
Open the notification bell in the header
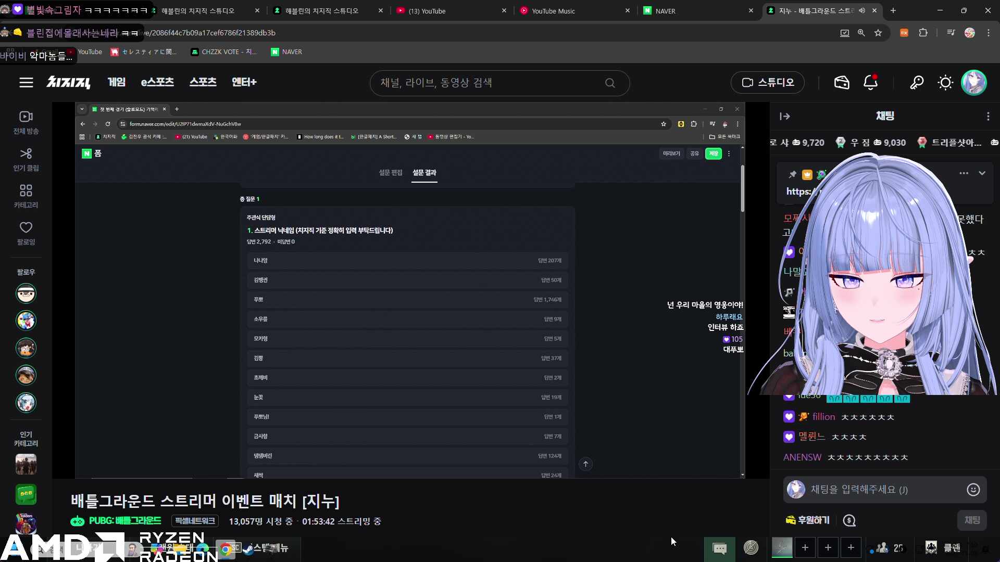(870, 82)
